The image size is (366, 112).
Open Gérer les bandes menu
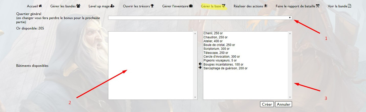point(65,6)
